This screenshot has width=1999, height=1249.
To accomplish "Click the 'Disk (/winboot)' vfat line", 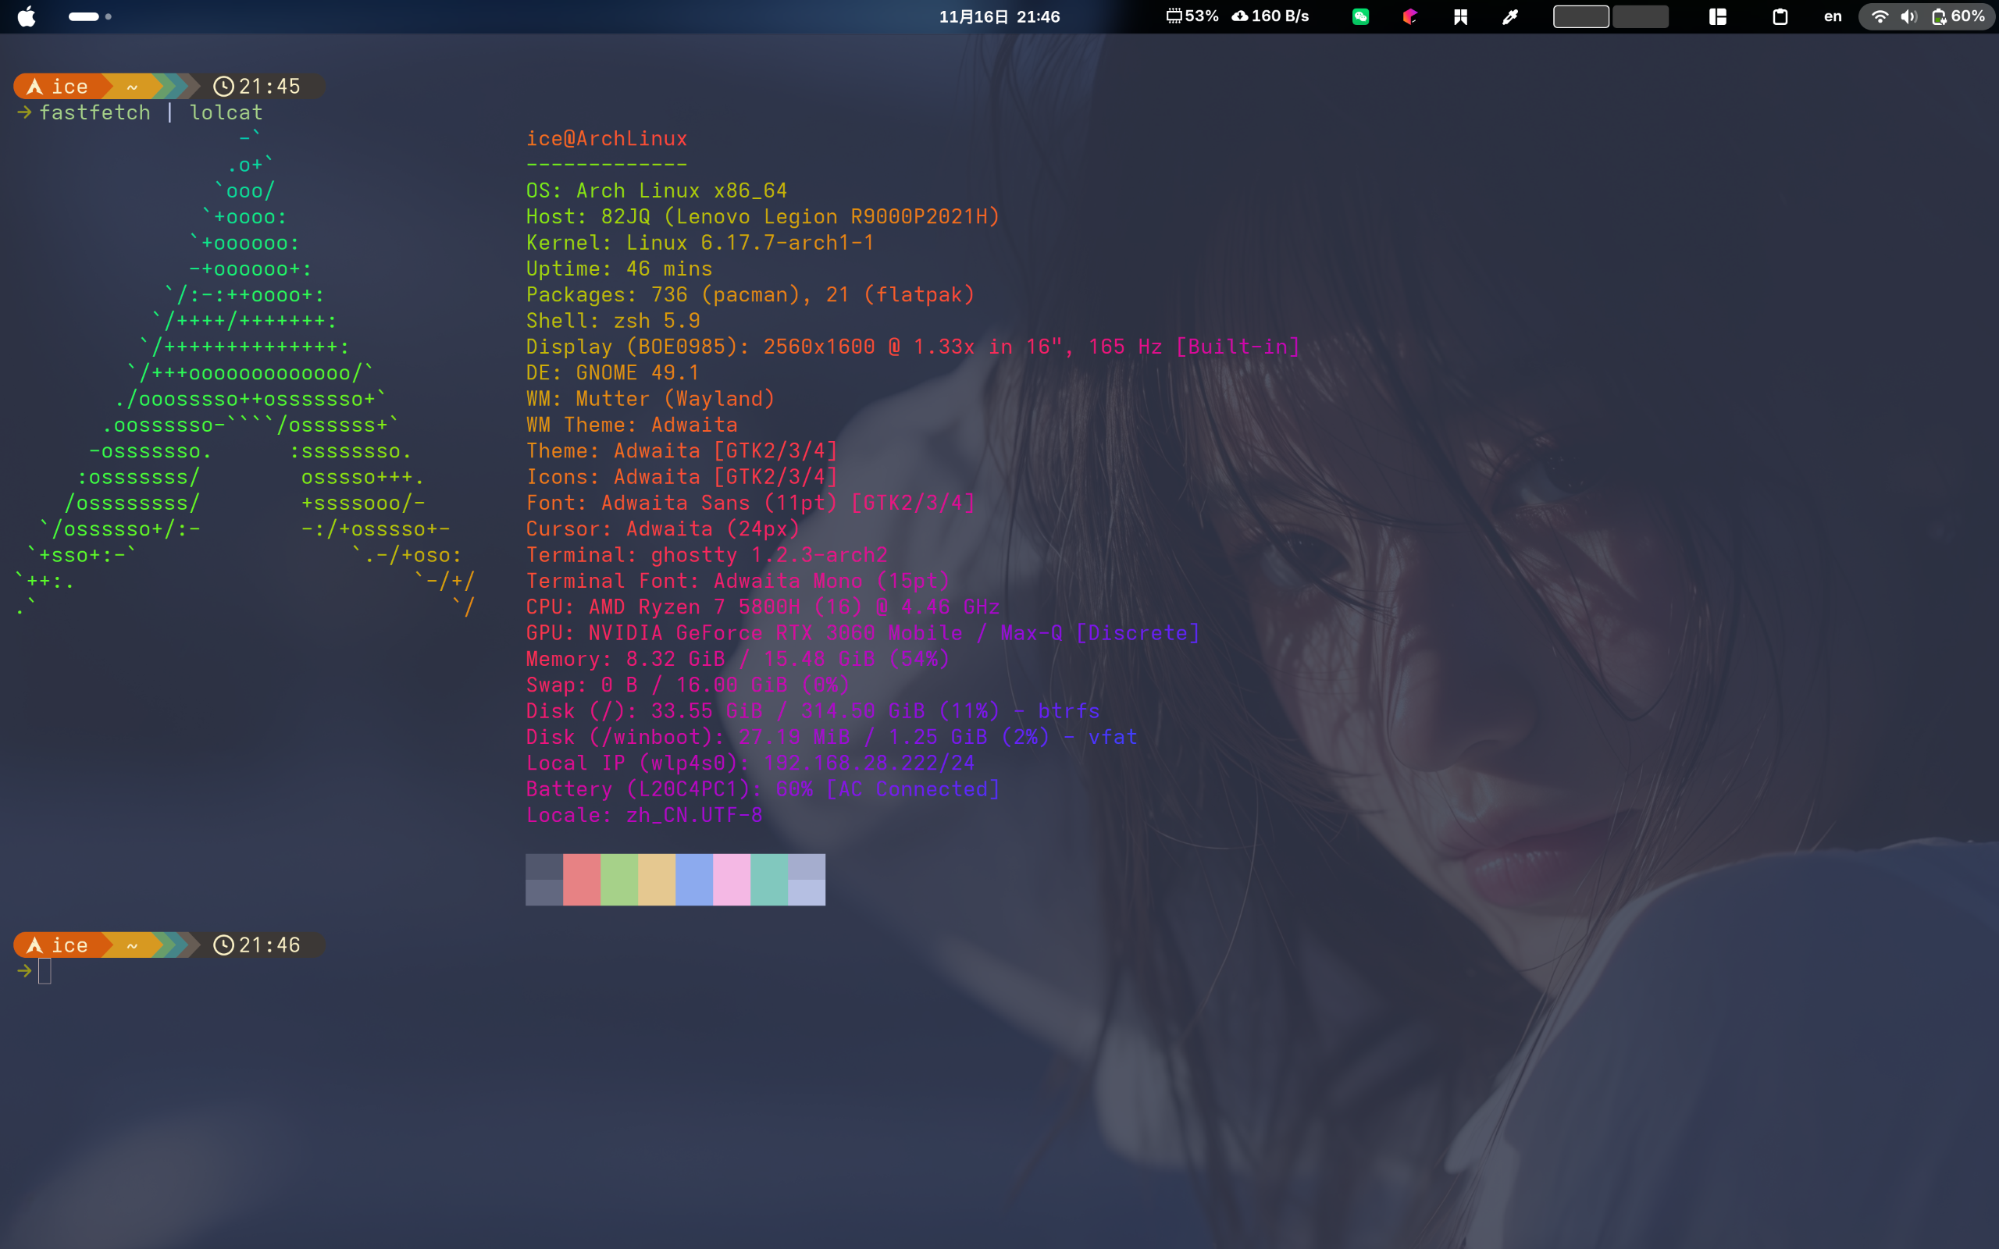I will 832,737.
